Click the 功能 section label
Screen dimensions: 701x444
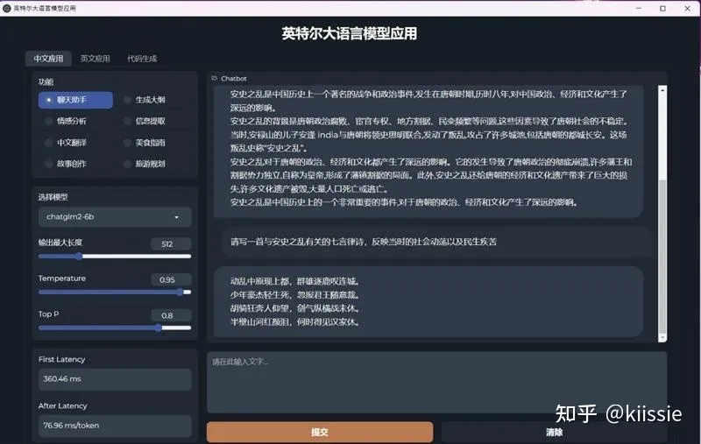pyautogui.click(x=46, y=81)
